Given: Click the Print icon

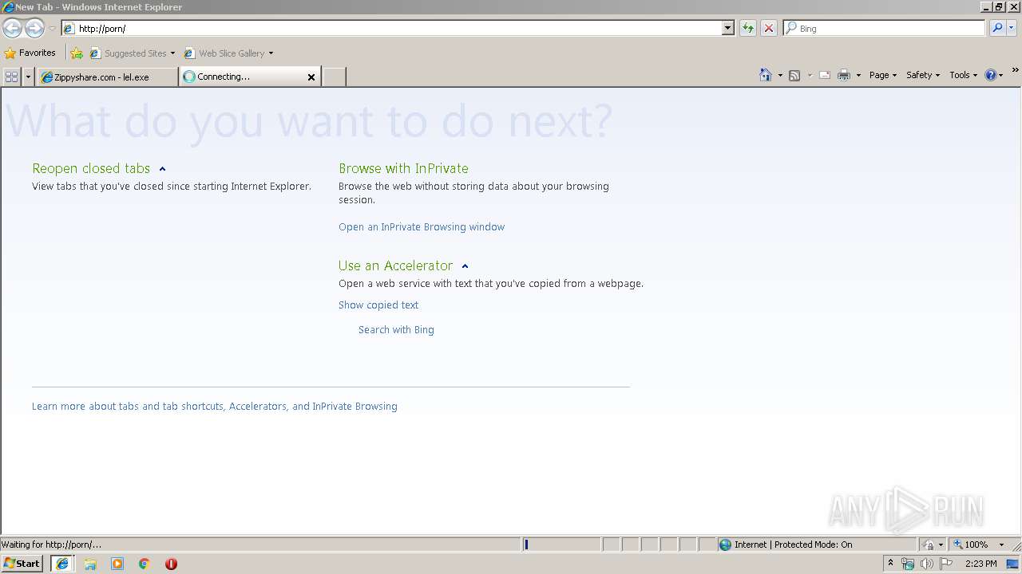Looking at the screenshot, I should pos(844,75).
